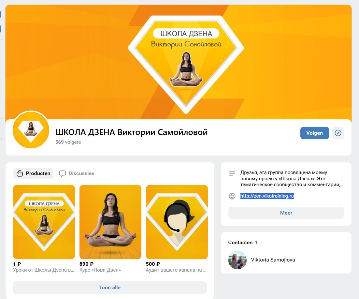Click the group title "ШКОЛА ДЗЕНА Виктории Самойловой"
This screenshot has width=359, height=299.
[x=131, y=132]
